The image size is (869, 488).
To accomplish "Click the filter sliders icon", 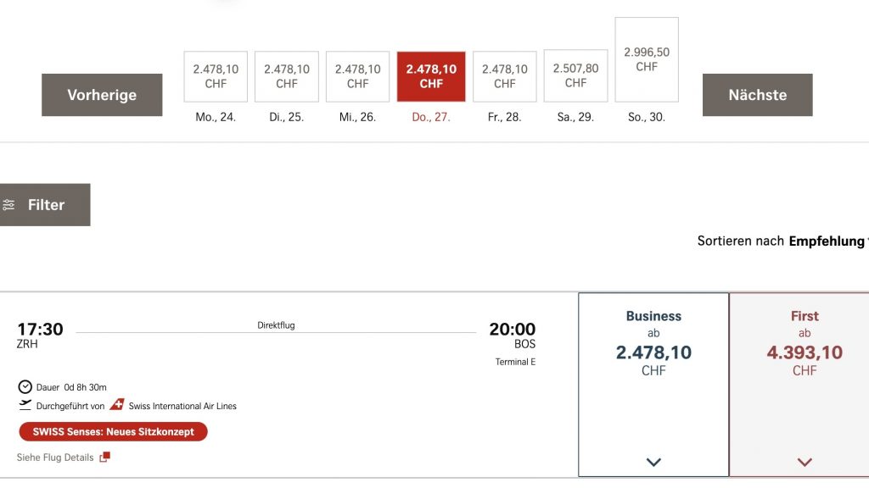I will point(9,205).
